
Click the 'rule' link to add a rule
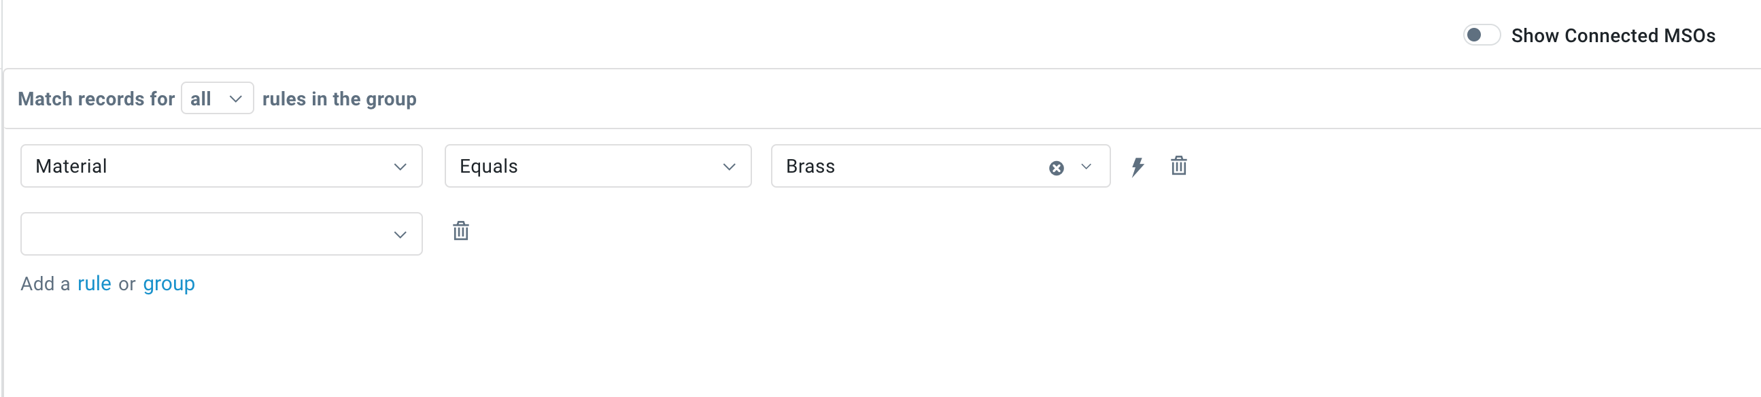[x=95, y=283]
